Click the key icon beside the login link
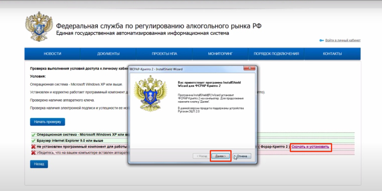Viewport: 382px width, 191px height. pos(321,40)
